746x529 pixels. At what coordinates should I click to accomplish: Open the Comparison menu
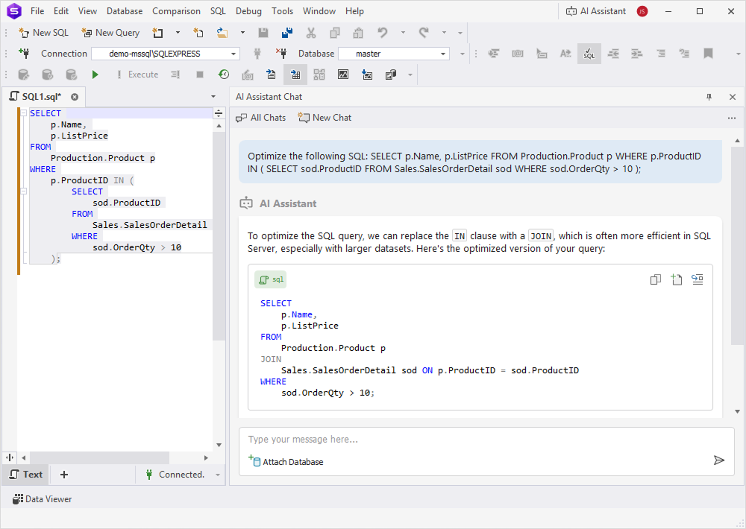(x=176, y=11)
